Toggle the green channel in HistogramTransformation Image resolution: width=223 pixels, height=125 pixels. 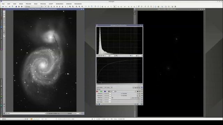pos(101,91)
